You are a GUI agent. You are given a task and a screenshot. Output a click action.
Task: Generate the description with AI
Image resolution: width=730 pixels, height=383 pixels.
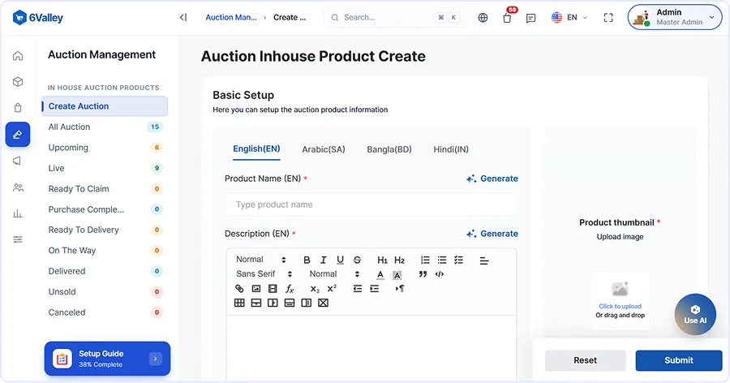point(492,234)
